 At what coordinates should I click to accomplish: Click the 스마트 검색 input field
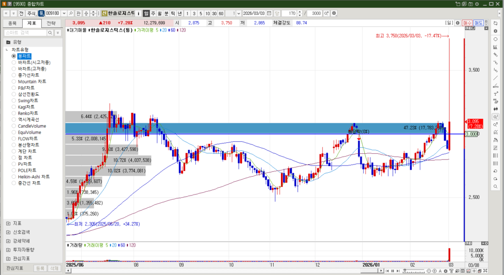click(25, 32)
